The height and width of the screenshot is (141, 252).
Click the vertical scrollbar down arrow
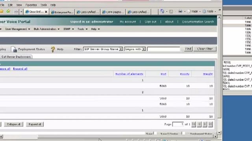(219, 133)
